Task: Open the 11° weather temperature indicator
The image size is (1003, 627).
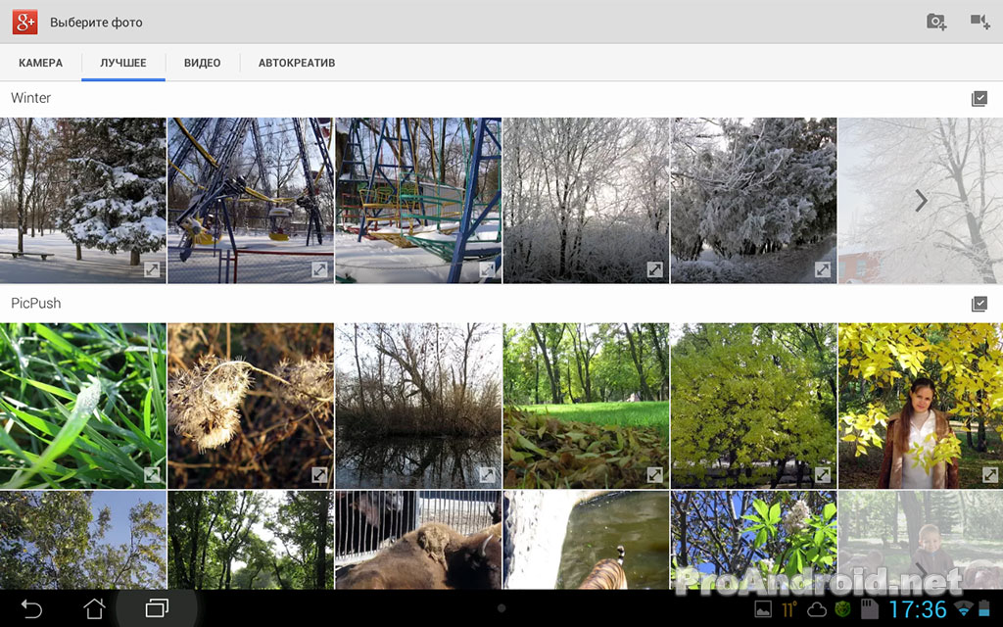Action: [x=789, y=609]
